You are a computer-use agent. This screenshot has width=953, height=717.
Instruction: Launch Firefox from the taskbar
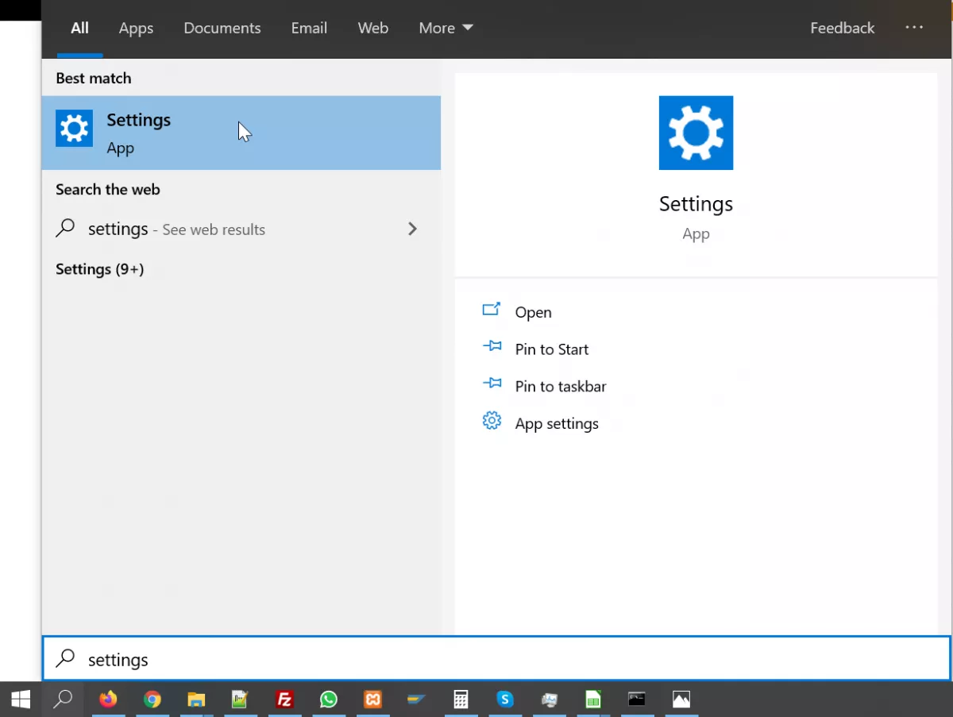click(x=108, y=700)
